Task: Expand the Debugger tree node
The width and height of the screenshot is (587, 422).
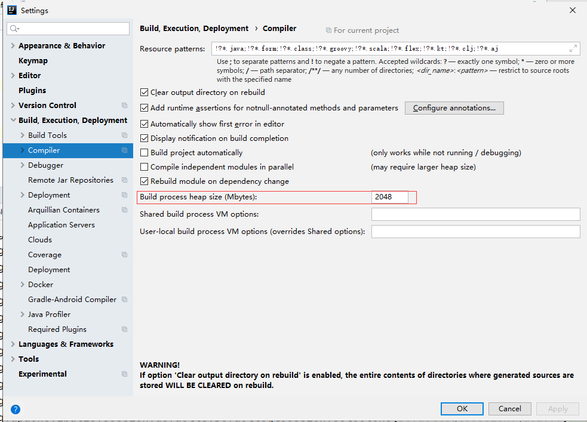Action: [23, 165]
